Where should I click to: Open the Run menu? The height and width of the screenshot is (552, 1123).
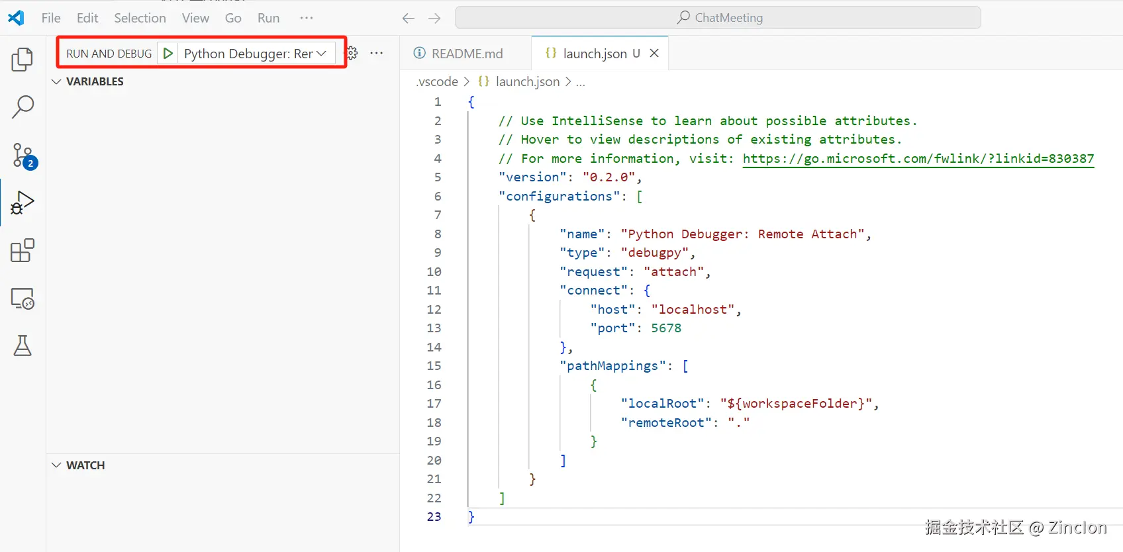pyautogui.click(x=268, y=18)
